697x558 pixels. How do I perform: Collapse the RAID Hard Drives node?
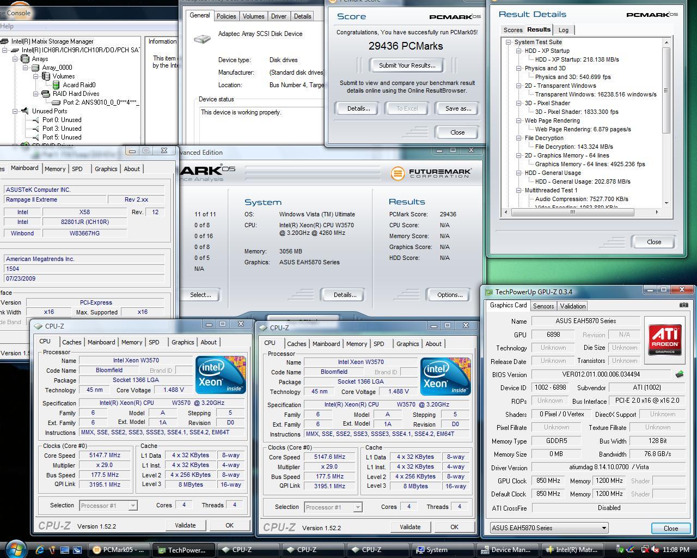(x=36, y=94)
